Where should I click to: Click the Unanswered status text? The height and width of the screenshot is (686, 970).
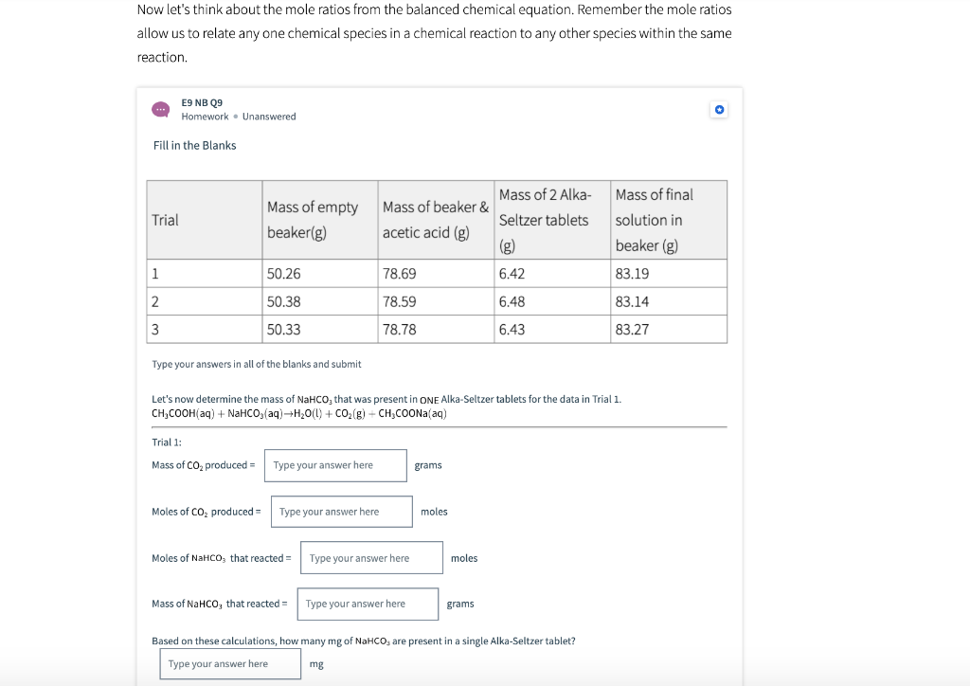coord(269,117)
